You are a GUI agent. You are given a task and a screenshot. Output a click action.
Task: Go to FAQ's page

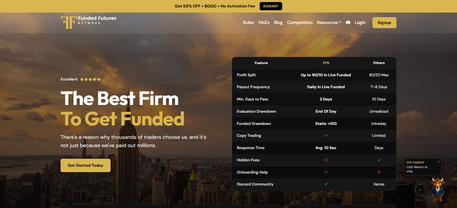(264, 23)
